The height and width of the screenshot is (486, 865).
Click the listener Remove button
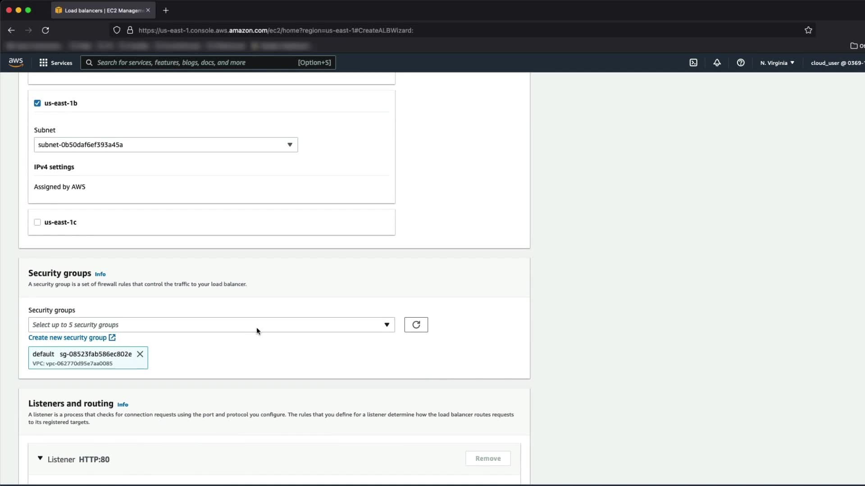[x=488, y=459]
